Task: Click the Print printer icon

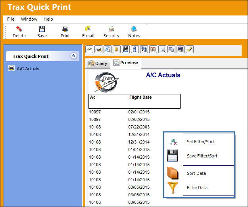Action: (65, 29)
